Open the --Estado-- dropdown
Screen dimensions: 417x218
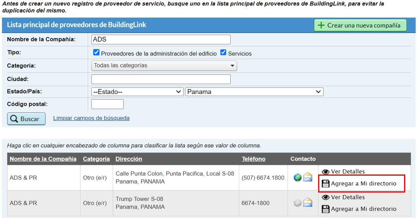(x=137, y=92)
